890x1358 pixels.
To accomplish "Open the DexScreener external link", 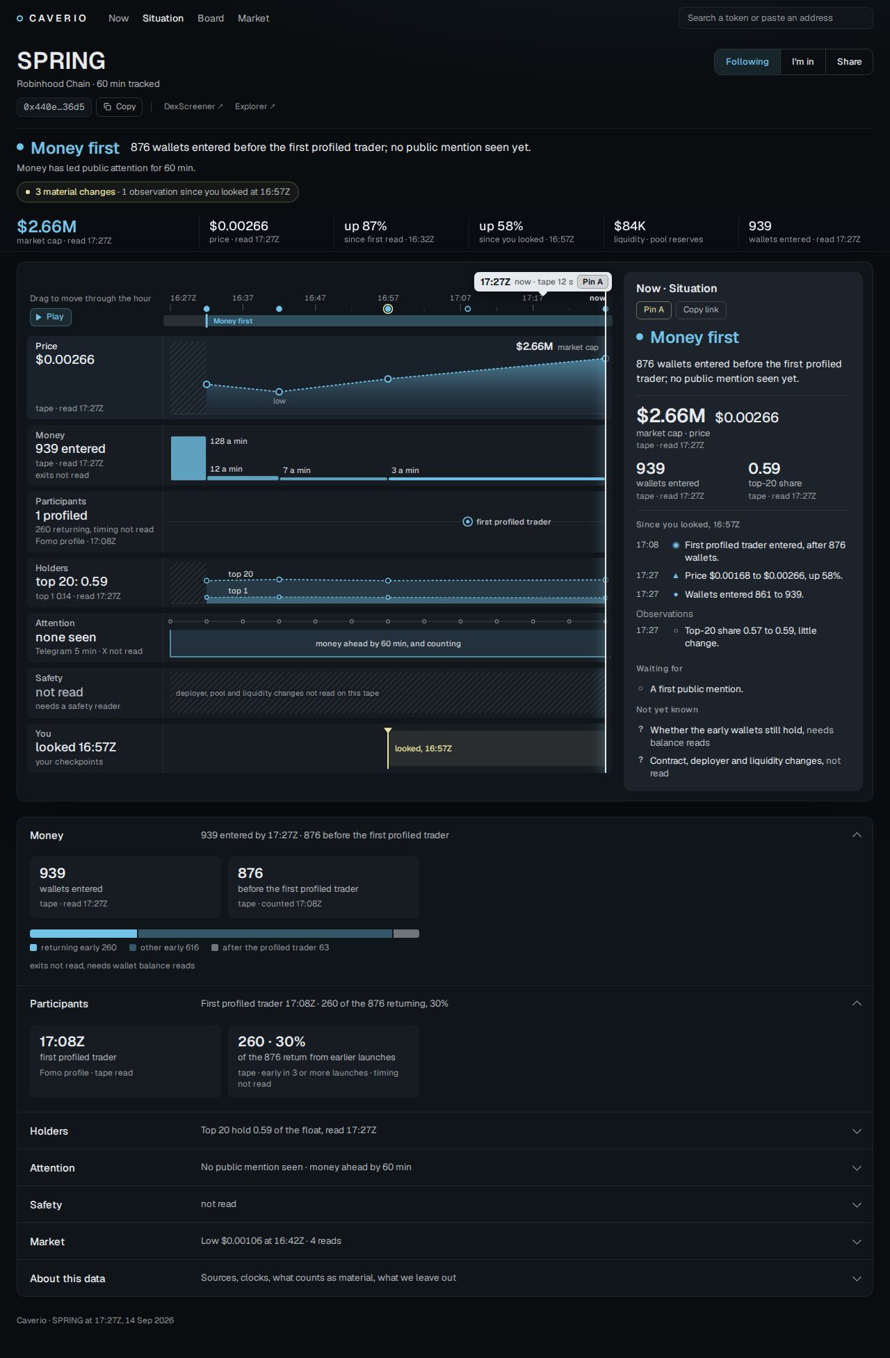I will click(x=193, y=106).
